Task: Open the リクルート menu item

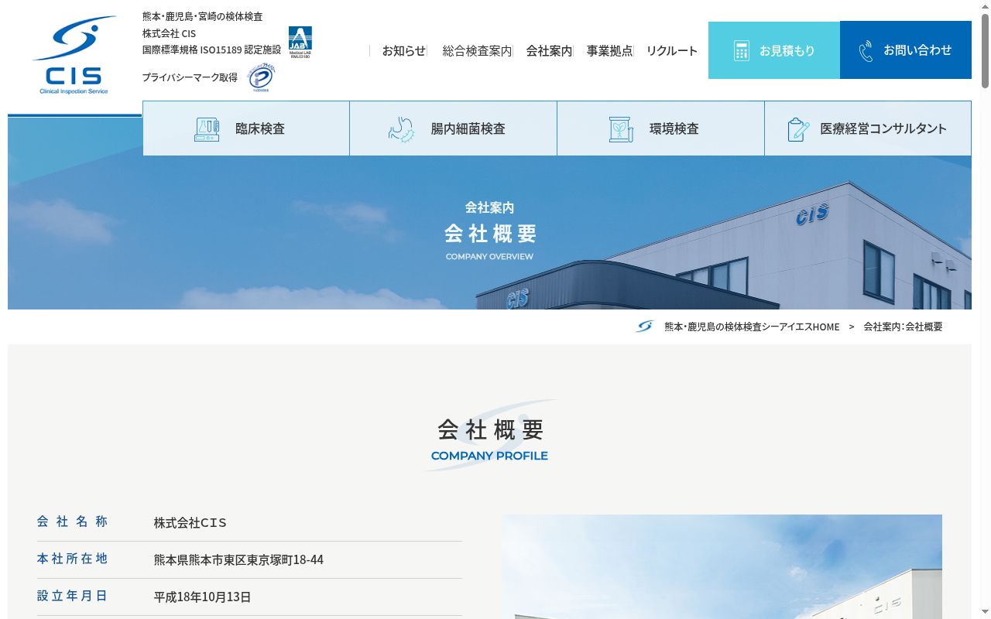Action: click(x=672, y=50)
